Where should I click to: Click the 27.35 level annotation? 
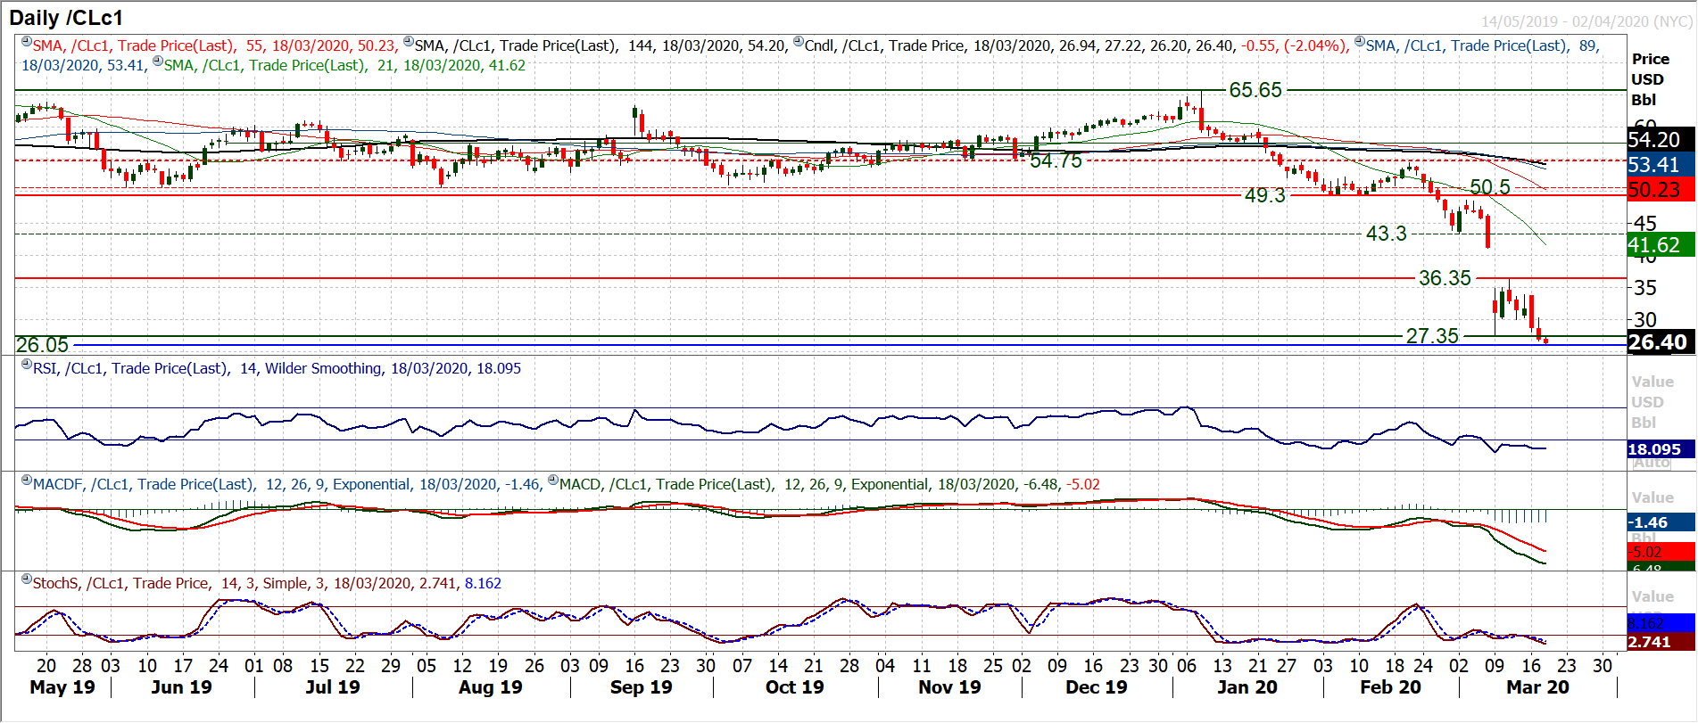tap(1432, 336)
